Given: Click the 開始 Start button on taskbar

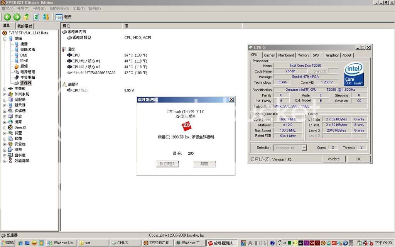Looking at the screenshot, I should [x=8, y=243].
